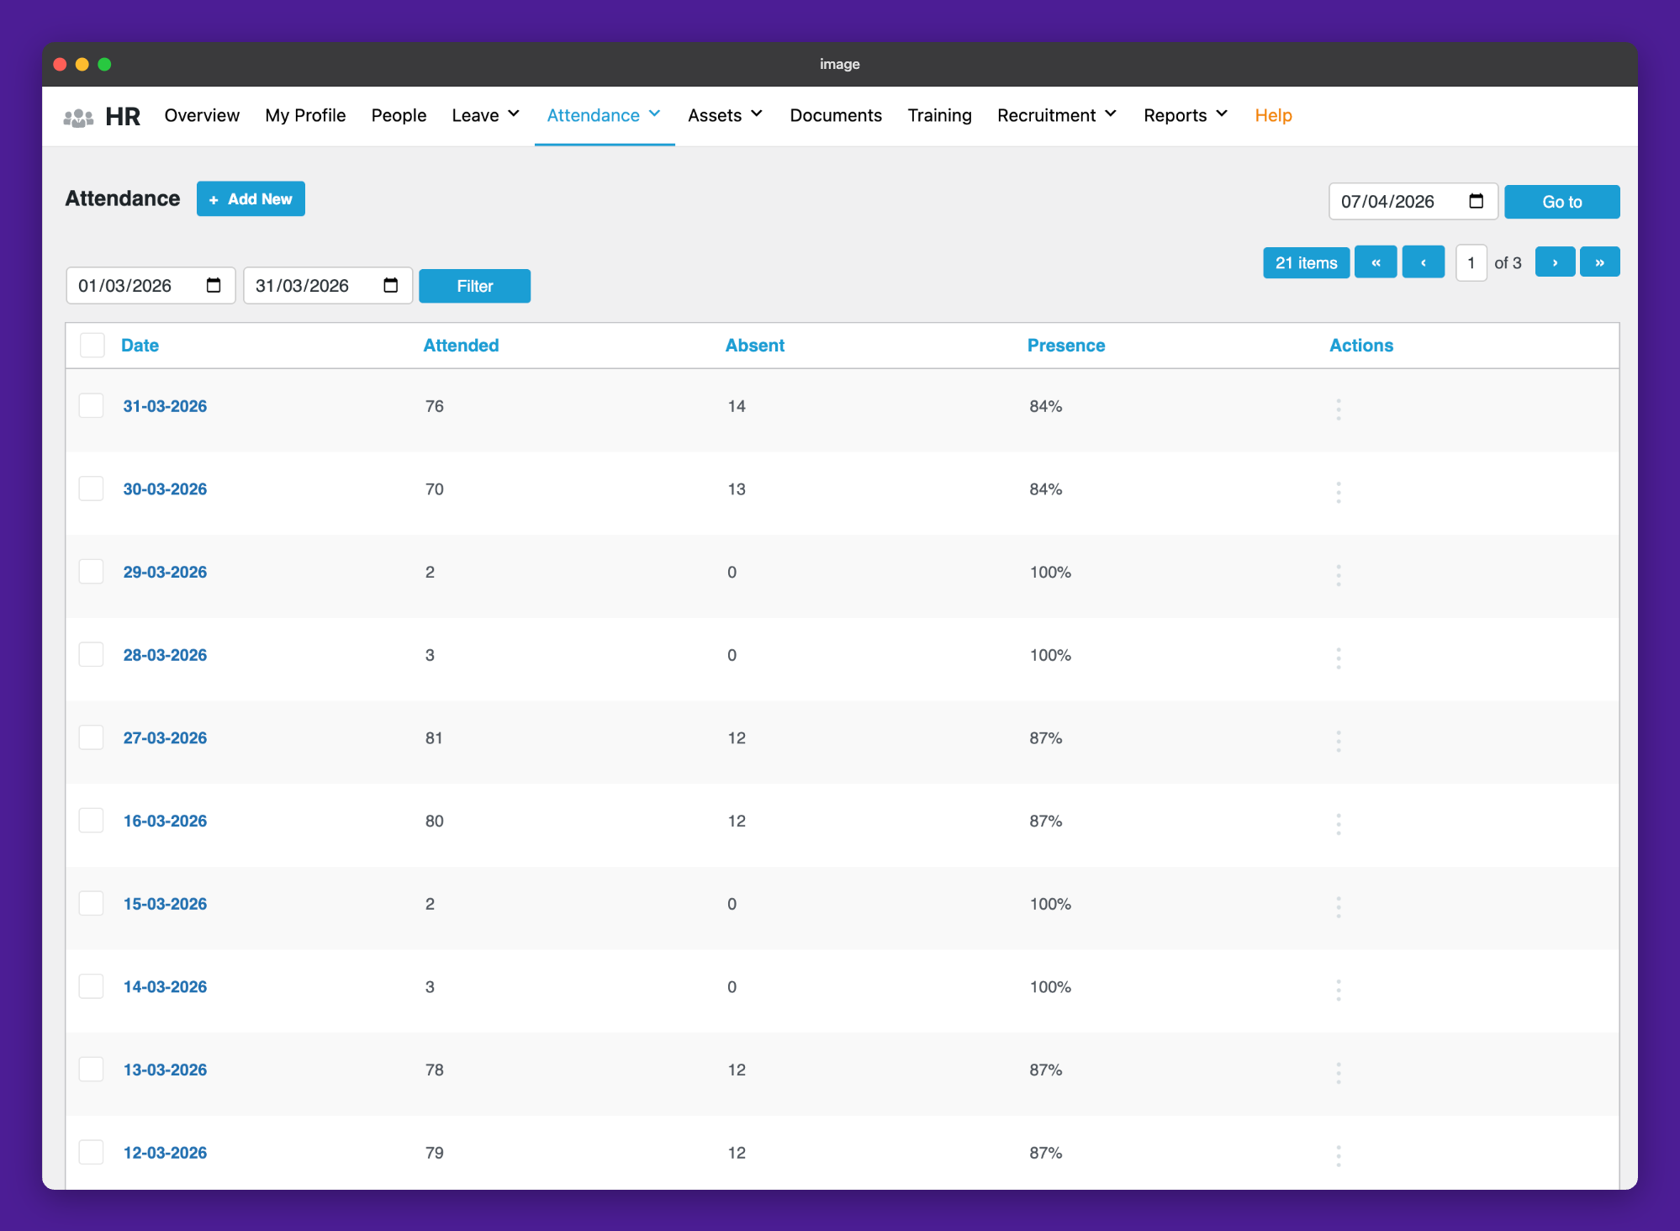Open actions menu for 31-03-2026 row
1680x1231 pixels.
[x=1338, y=409]
